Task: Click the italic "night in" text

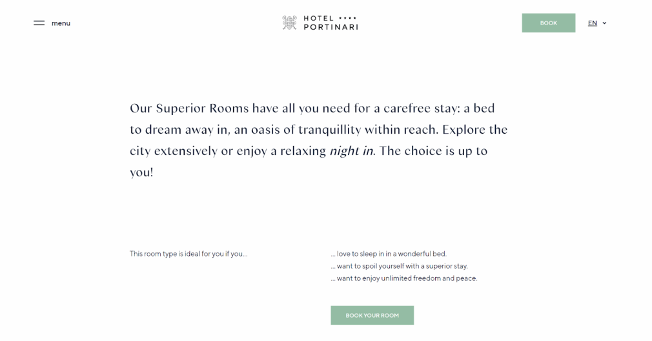Action: coord(351,151)
